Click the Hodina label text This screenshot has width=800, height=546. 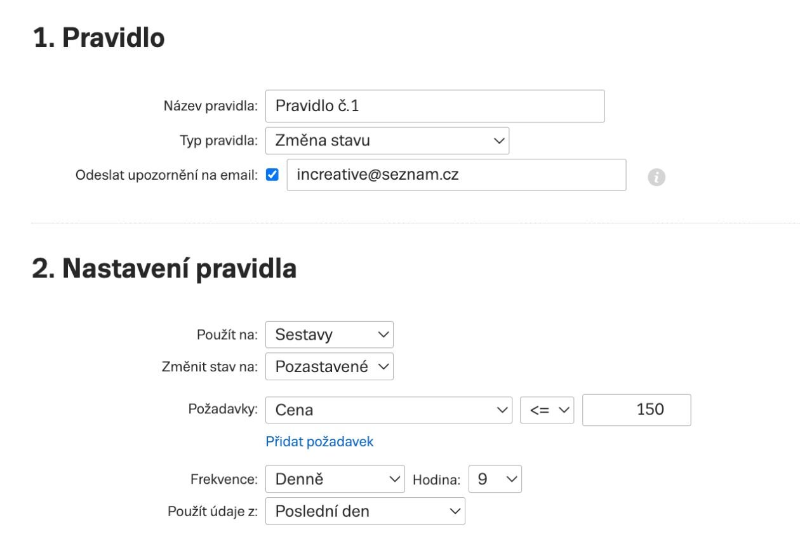point(436,480)
